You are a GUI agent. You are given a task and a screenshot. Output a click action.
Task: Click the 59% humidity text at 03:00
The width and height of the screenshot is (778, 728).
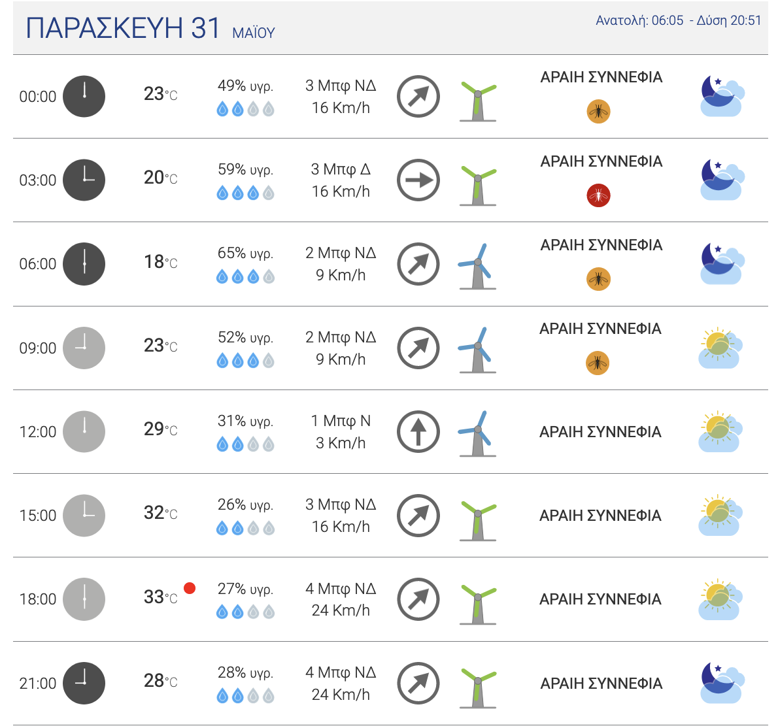click(x=245, y=170)
